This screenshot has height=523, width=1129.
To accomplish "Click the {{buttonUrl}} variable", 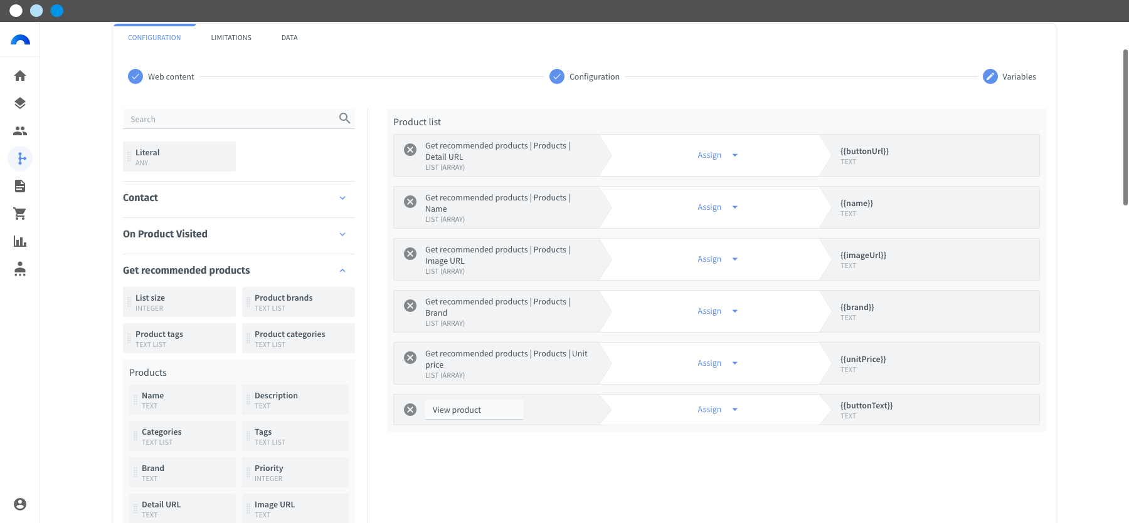I will pyautogui.click(x=864, y=151).
